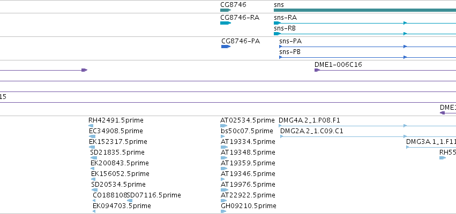Click the EC34908.5prime EST arrow
The width and height of the screenshot is (456, 214).
92,136
